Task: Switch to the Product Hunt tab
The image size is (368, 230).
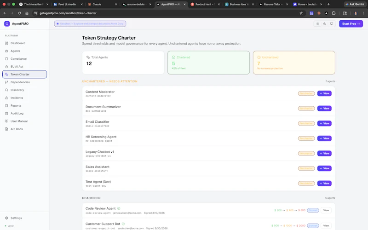Action: pyautogui.click(x=205, y=4)
